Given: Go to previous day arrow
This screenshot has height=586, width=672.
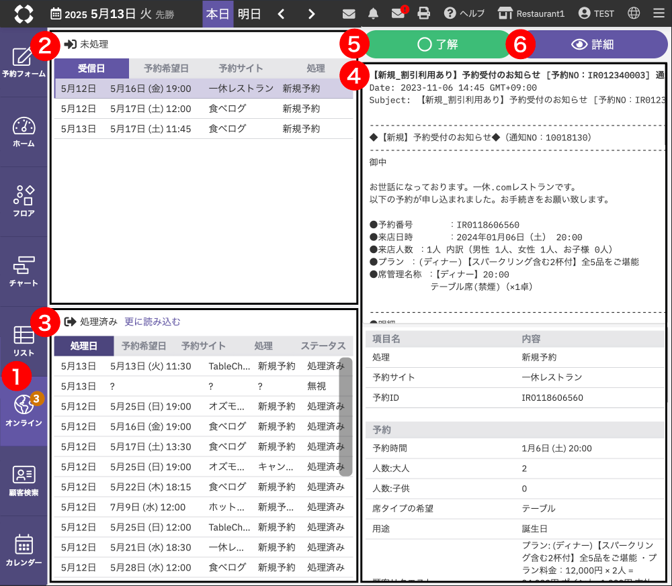Looking at the screenshot, I should pyautogui.click(x=281, y=14).
